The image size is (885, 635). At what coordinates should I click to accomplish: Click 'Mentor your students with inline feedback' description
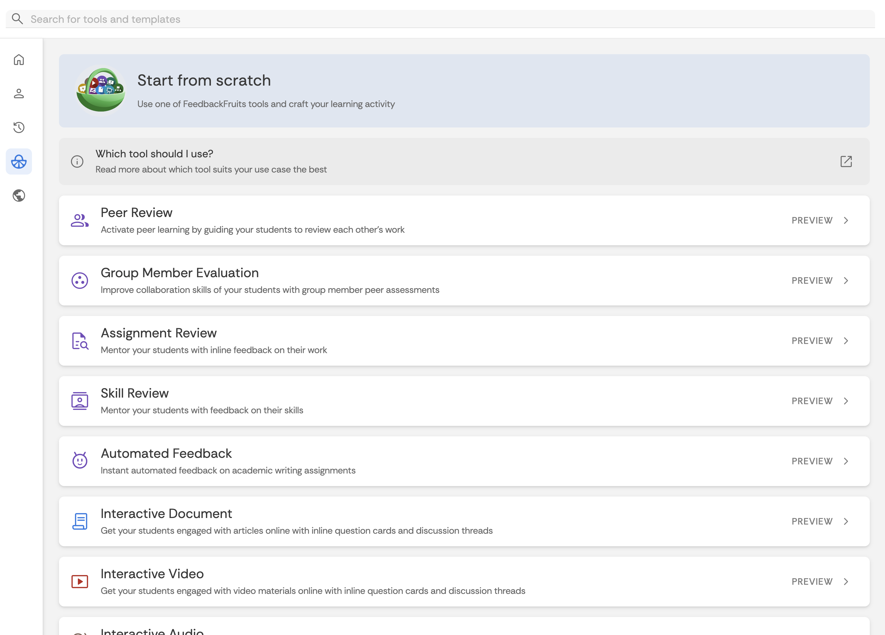(x=214, y=350)
